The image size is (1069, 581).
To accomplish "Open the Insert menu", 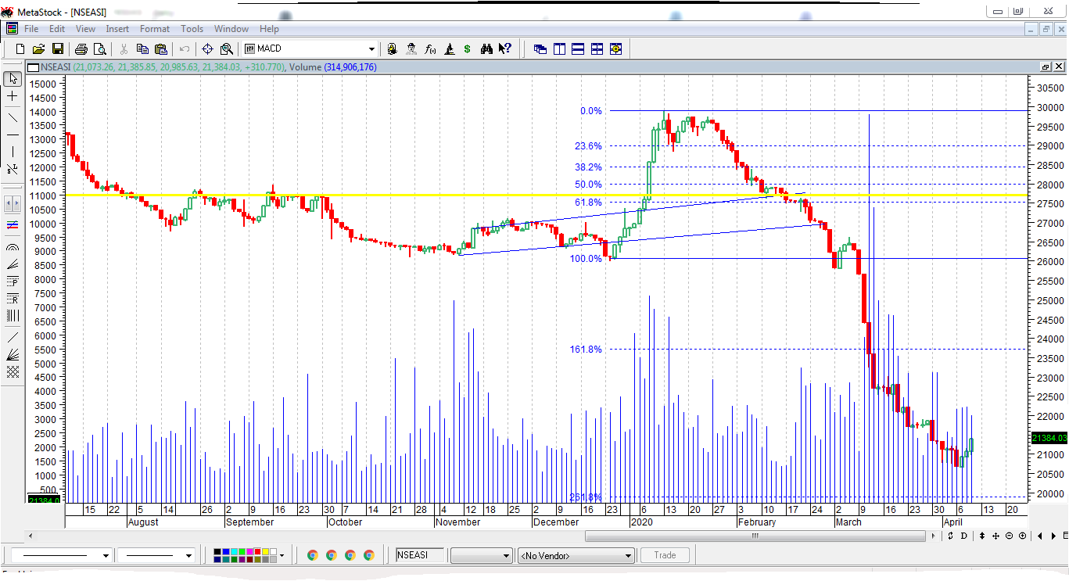I will (x=117, y=29).
